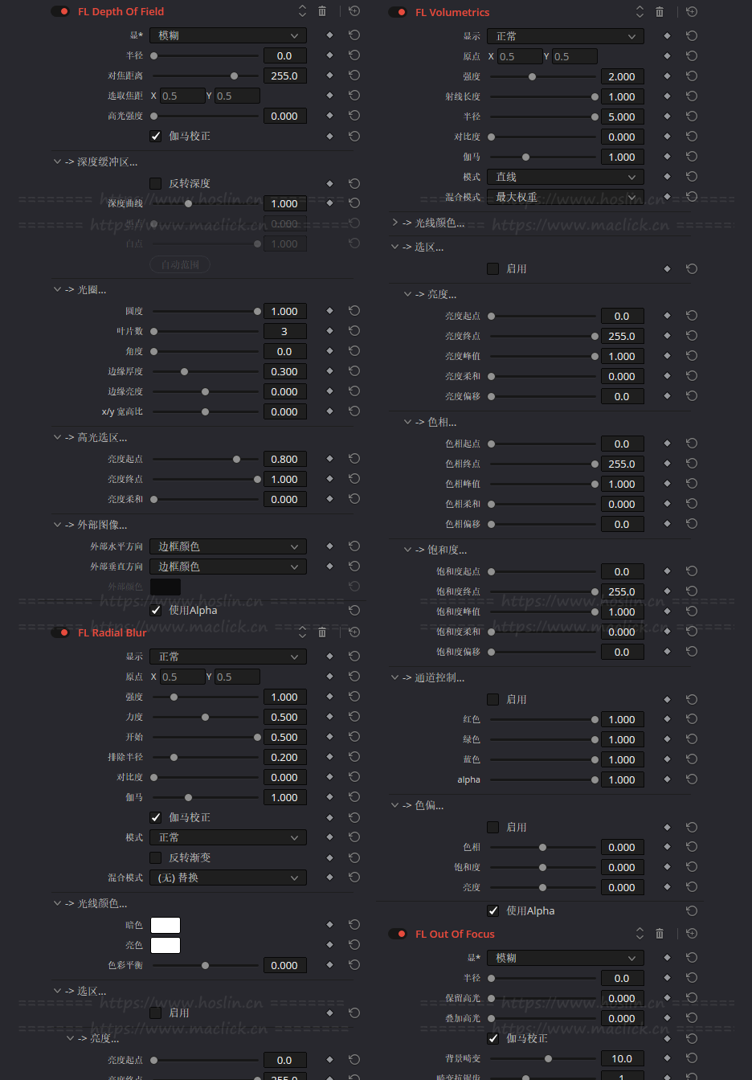The width and height of the screenshot is (752, 1080).
Task: Reset the 叶片数 value
Action: tap(354, 331)
